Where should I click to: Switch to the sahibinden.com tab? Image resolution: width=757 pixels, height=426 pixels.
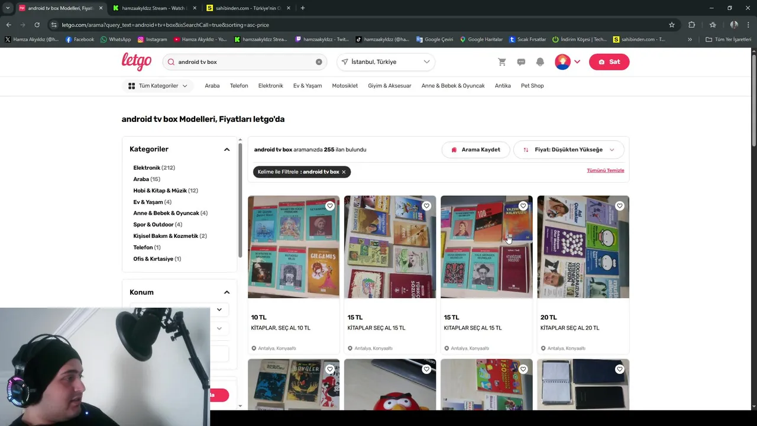(248, 8)
